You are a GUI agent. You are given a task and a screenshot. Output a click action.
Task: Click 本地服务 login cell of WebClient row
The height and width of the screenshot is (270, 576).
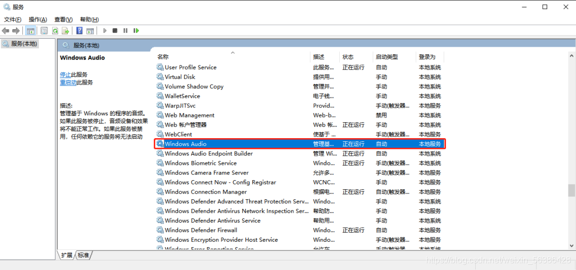(430, 134)
